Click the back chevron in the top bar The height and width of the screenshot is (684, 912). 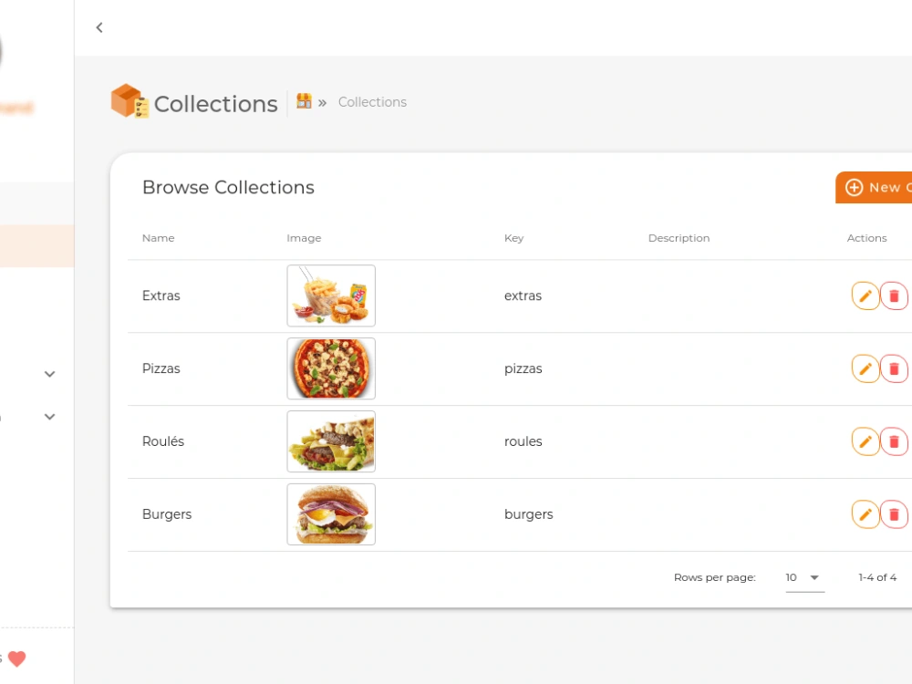coord(99,27)
